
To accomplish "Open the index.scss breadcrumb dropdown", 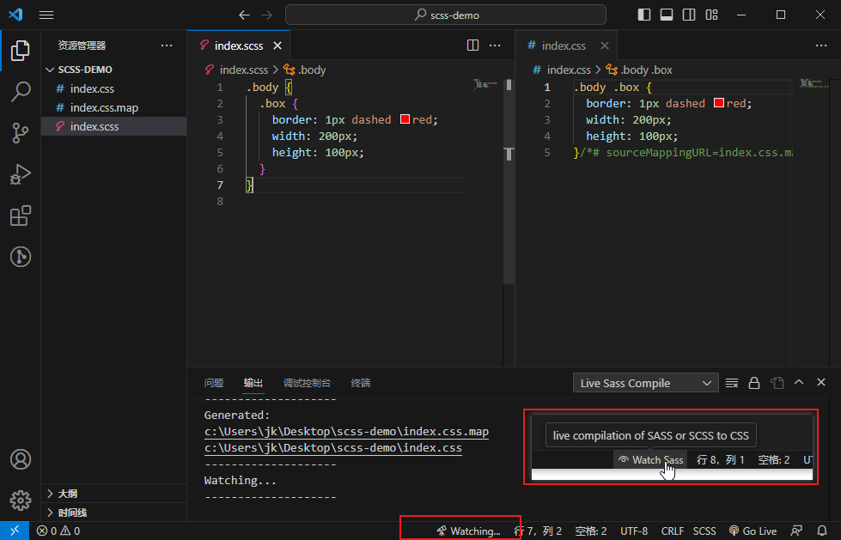I will coord(236,70).
